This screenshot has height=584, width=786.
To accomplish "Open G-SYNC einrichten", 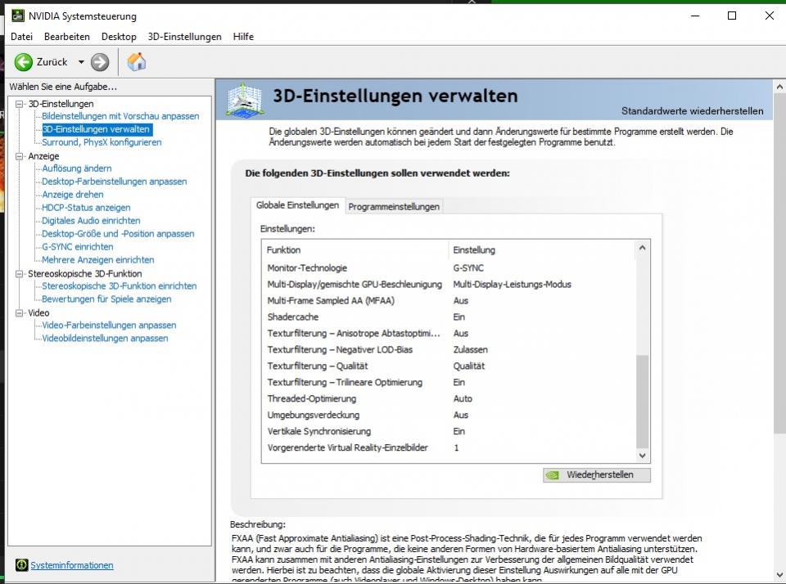I will (77, 246).
